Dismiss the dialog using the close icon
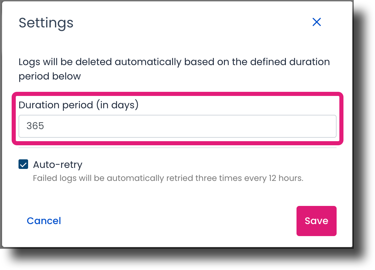The image size is (375, 270). point(316,22)
